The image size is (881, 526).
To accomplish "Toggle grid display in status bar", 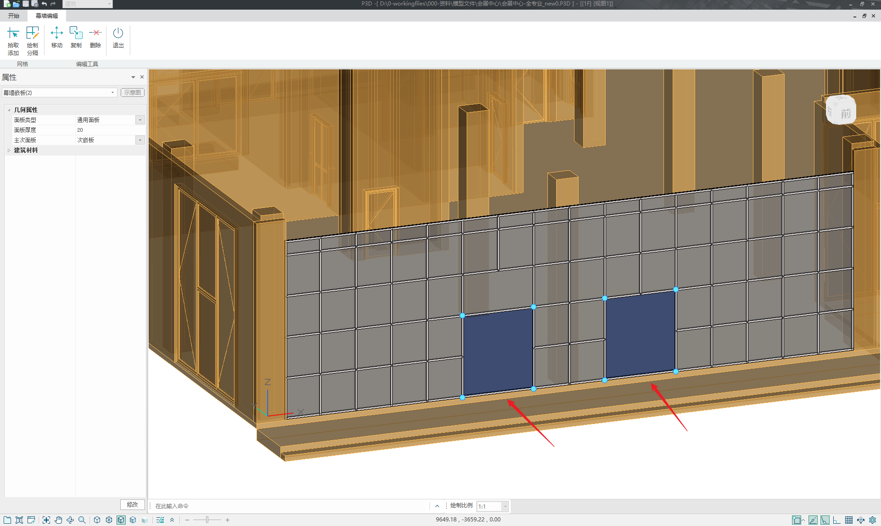I will [x=849, y=520].
